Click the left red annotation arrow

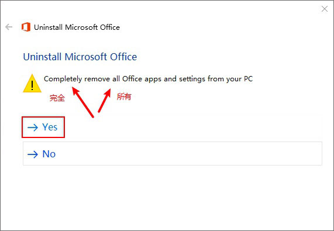tap(82, 102)
